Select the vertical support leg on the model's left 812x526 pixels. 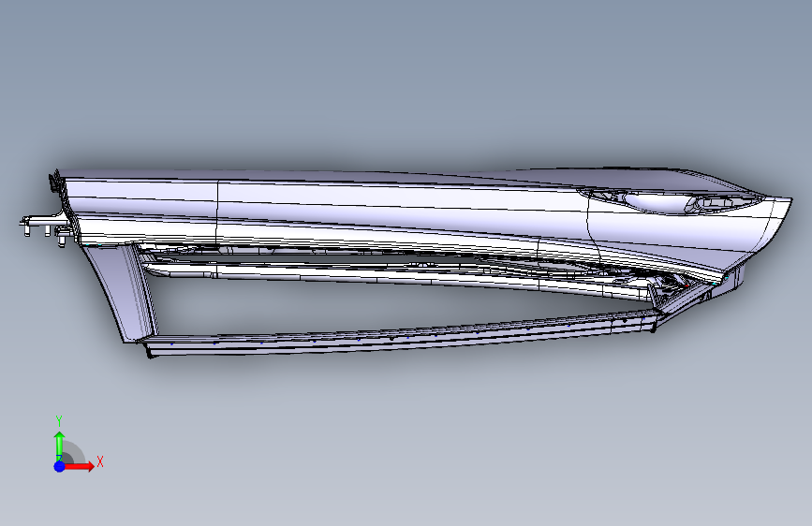coord(120,293)
